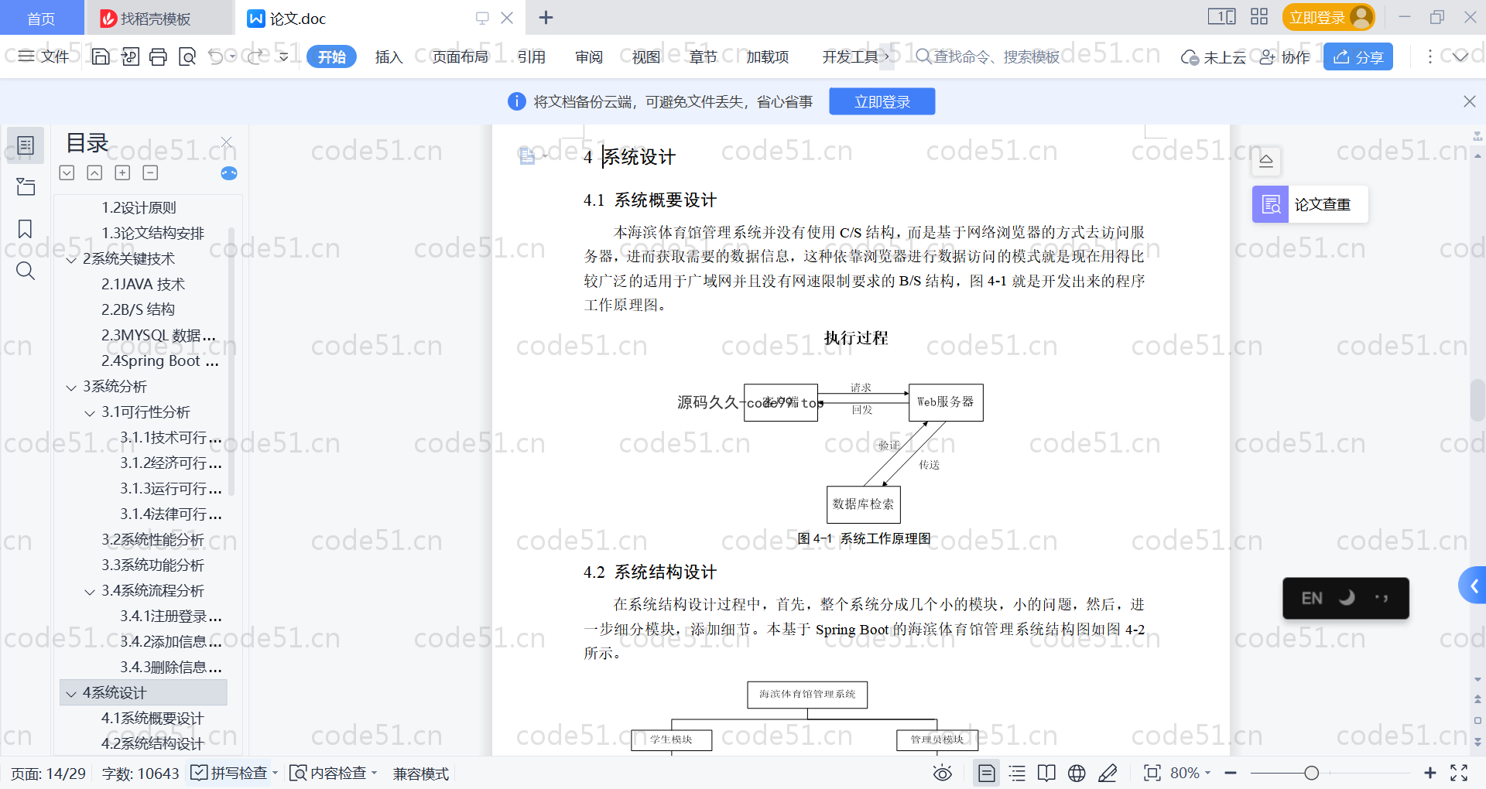Collapse the 4系统设计 tree node
The image size is (1486, 789).
pos(71,694)
